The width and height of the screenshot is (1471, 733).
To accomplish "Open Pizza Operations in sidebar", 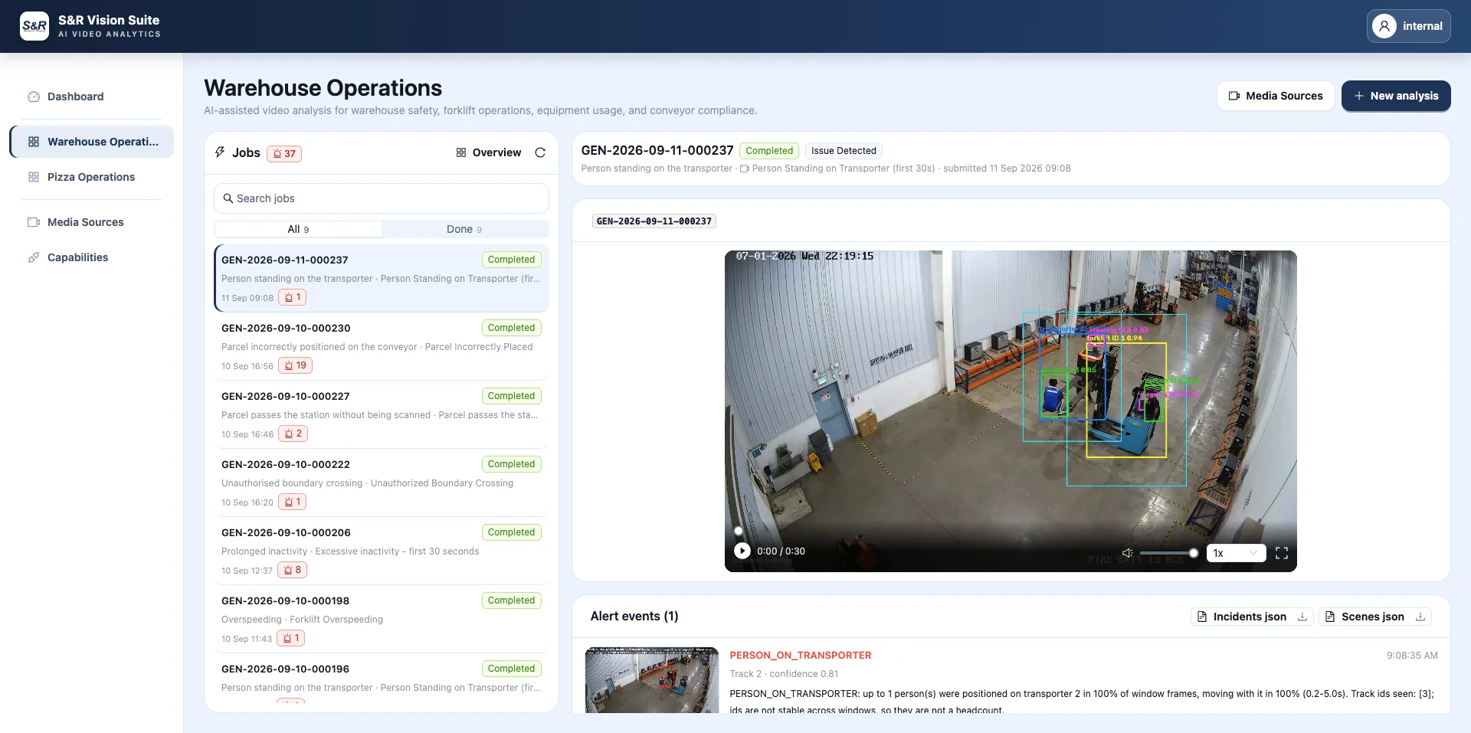I will tap(90, 177).
